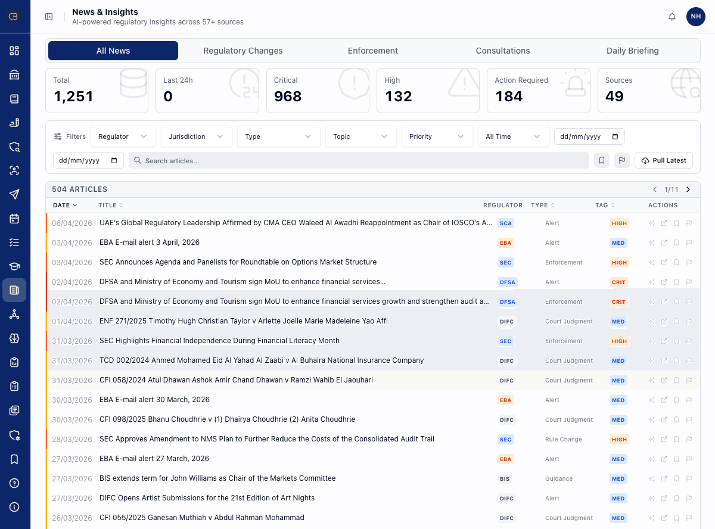Toggle the bookmarked articles filter button
This screenshot has width=715, height=529.
pos(602,160)
